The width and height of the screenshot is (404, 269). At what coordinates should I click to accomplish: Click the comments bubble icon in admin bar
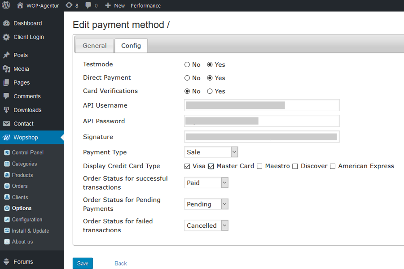88,5
